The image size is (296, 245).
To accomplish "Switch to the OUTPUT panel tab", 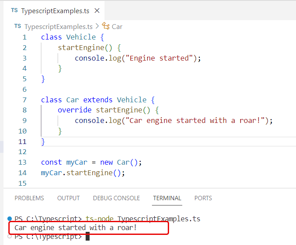I will [x=69, y=198].
